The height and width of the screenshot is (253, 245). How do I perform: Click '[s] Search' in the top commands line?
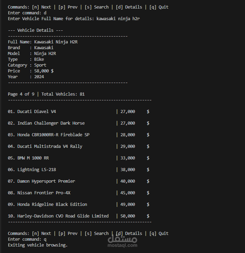click(x=97, y=7)
